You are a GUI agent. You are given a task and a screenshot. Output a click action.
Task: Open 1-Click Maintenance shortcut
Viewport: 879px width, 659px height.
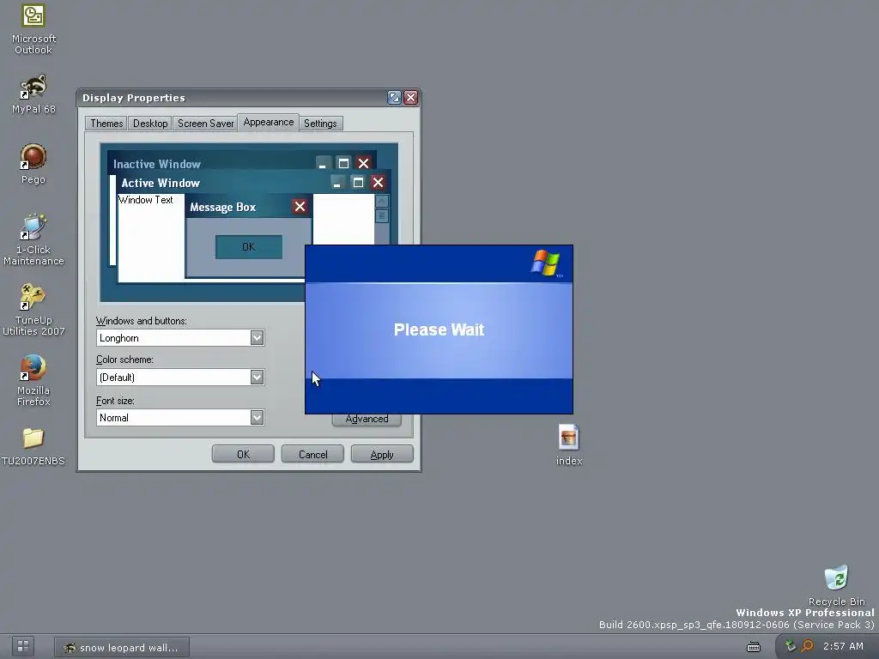click(x=33, y=239)
